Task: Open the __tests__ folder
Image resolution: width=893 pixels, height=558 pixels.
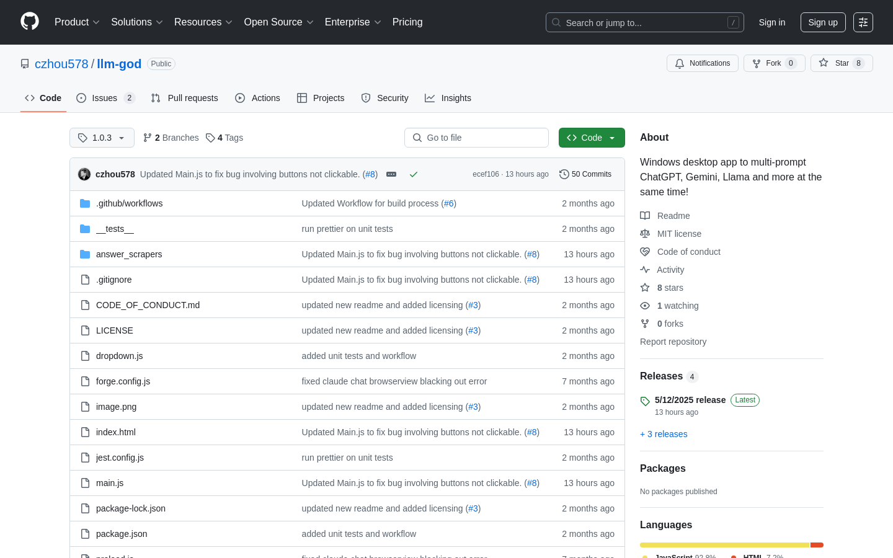Action: click(x=115, y=229)
